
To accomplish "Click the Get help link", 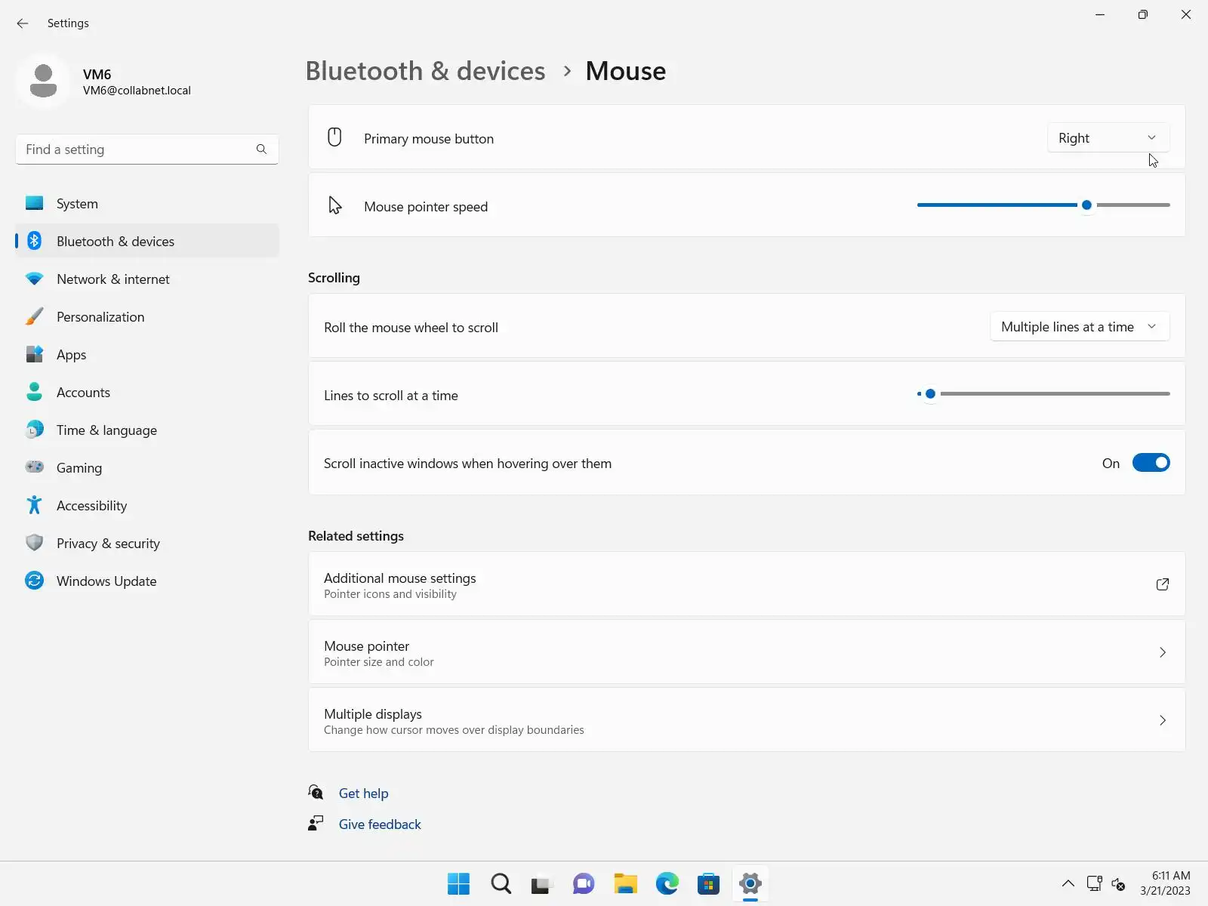I will click(x=363, y=794).
